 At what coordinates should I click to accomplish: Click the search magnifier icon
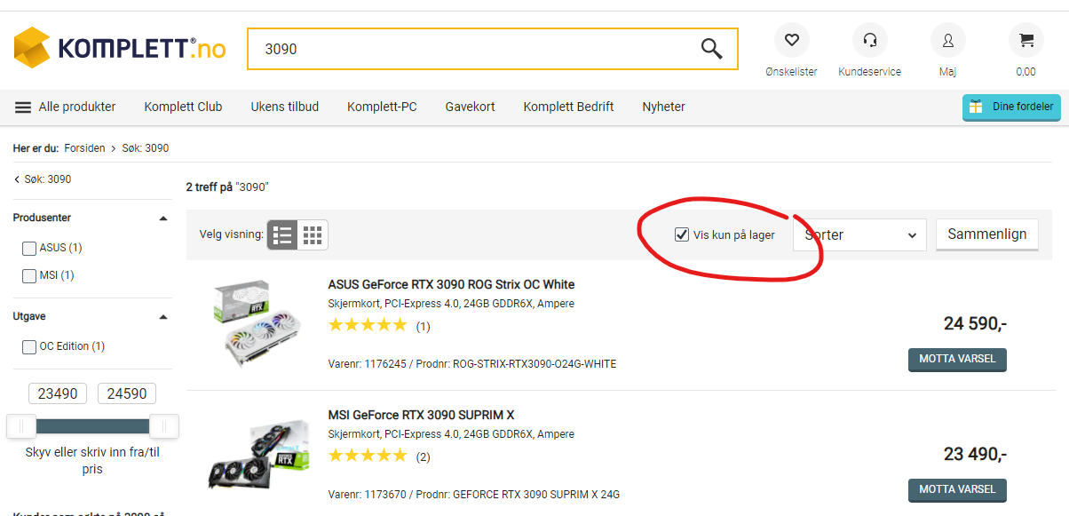[711, 49]
